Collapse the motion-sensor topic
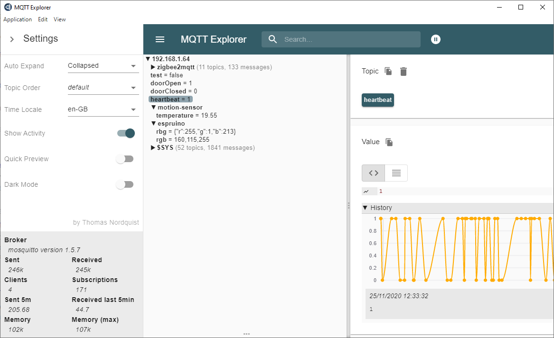This screenshot has height=338, width=554. [154, 107]
